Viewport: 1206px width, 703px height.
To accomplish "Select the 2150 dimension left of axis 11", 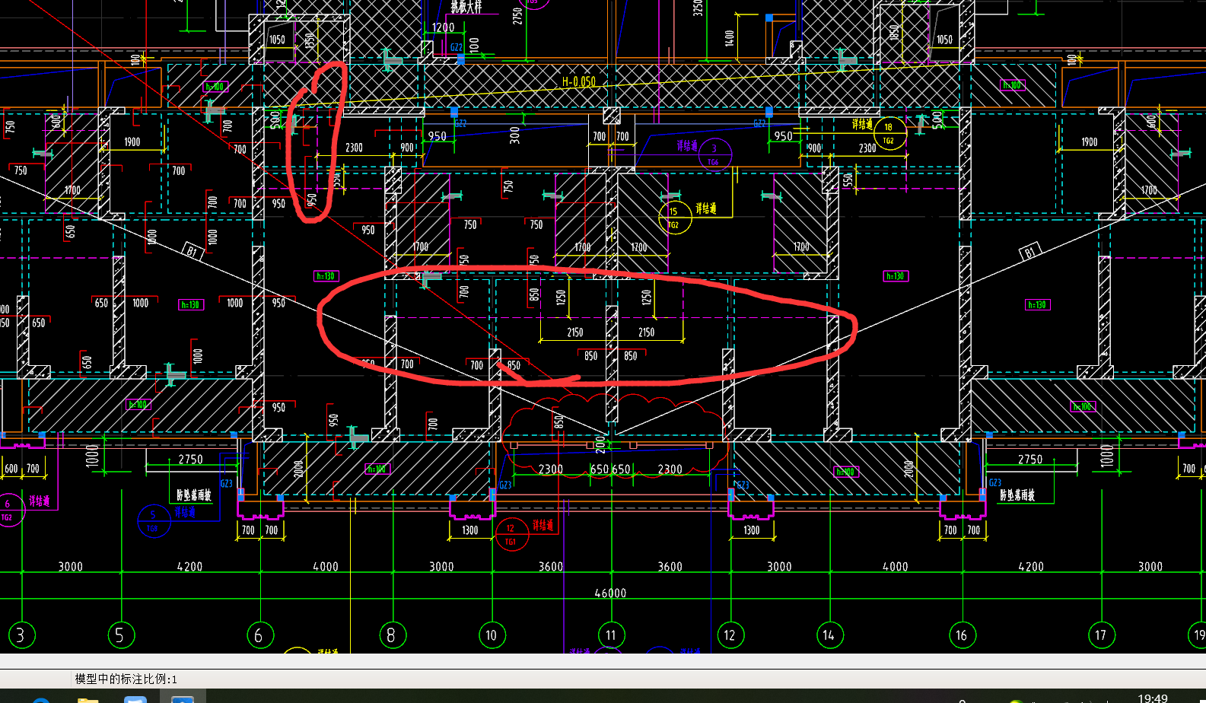I will coord(575,332).
